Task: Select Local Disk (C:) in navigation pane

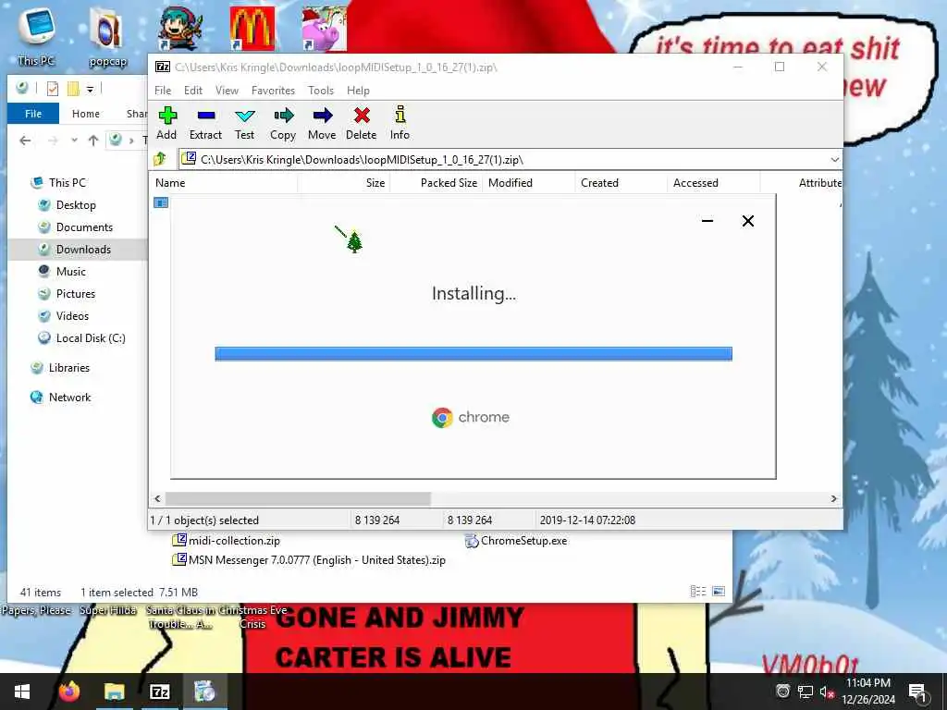Action: [91, 338]
